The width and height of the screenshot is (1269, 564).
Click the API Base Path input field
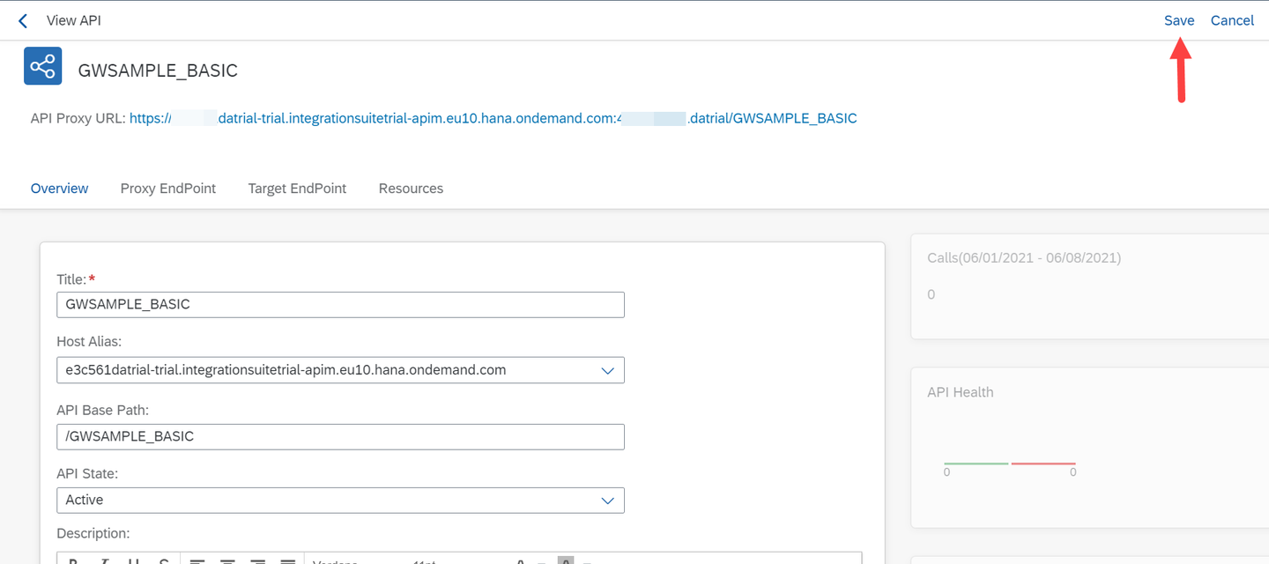340,437
